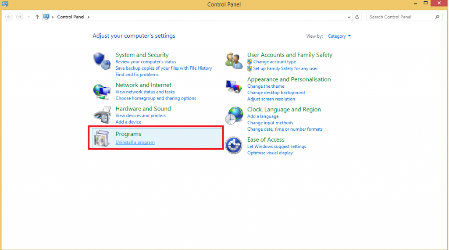Click the Clock, Language and Region icon
Image resolution: width=449 pixels, height=250 pixels.
[234, 117]
